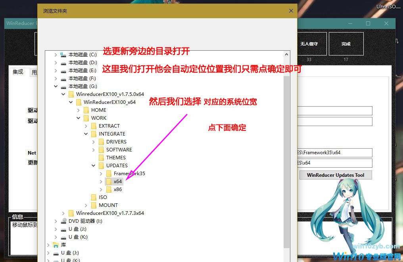Click the MOUNT folder icon
Viewport: 403px width, 262px height.
[94, 205]
